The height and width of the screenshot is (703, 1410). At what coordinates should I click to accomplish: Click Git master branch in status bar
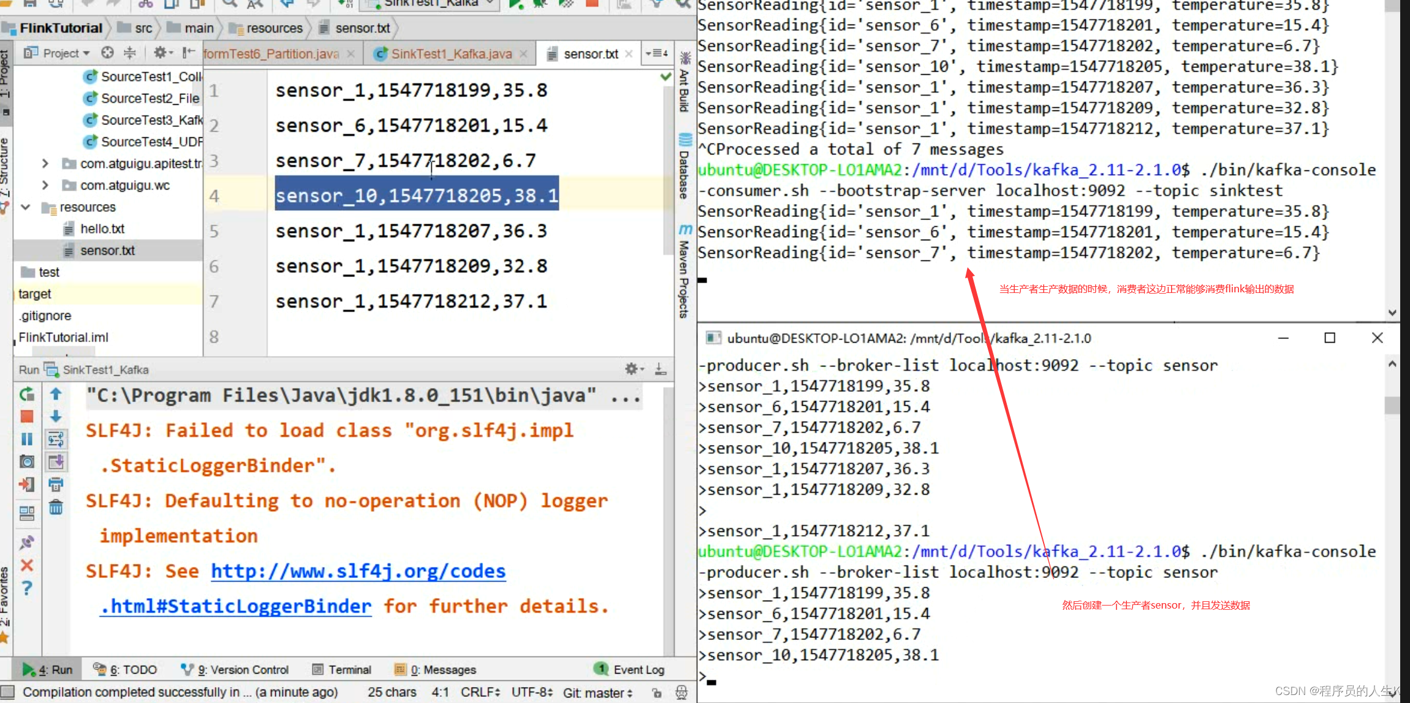[597, 693]
